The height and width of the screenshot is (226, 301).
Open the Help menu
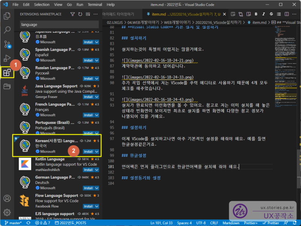click(x=111, y=5)
